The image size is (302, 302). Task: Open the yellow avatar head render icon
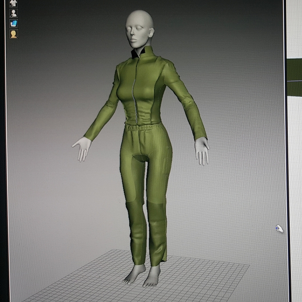point(14,34)
